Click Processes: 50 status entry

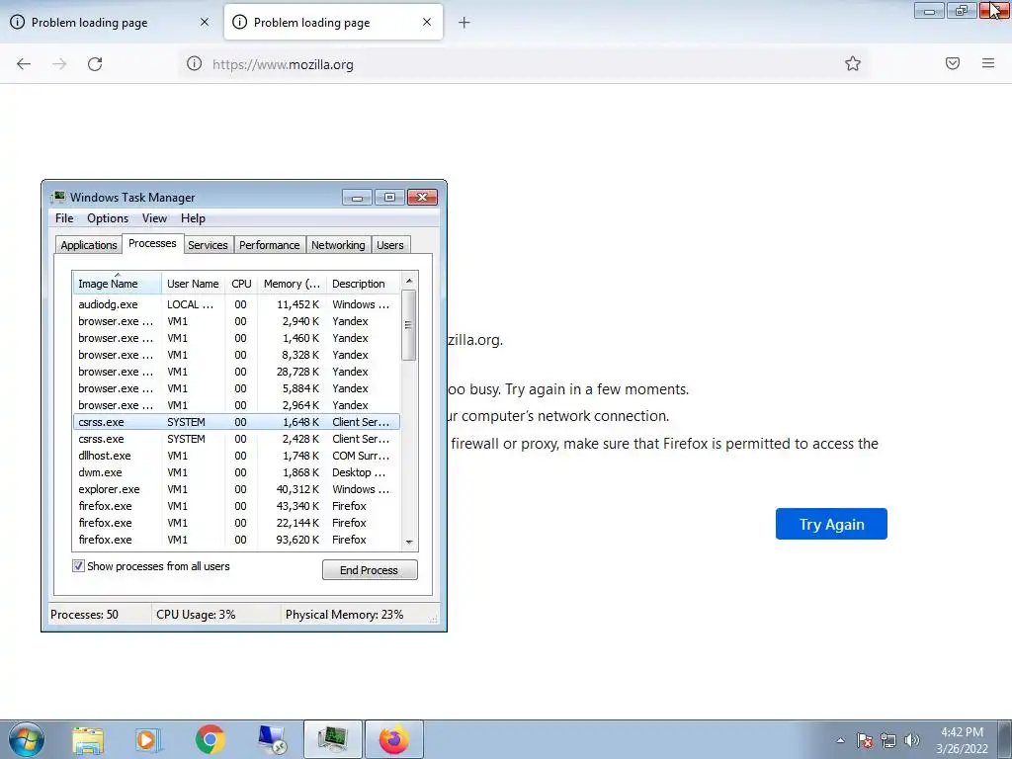[85, 615]
